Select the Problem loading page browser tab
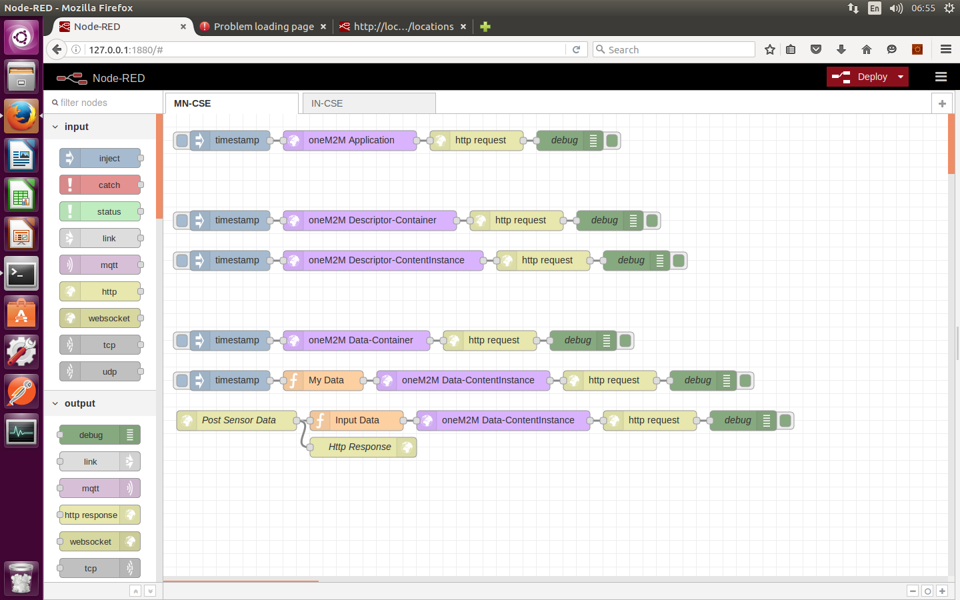The height and width of the screenshot is (600, 960). 263,27
